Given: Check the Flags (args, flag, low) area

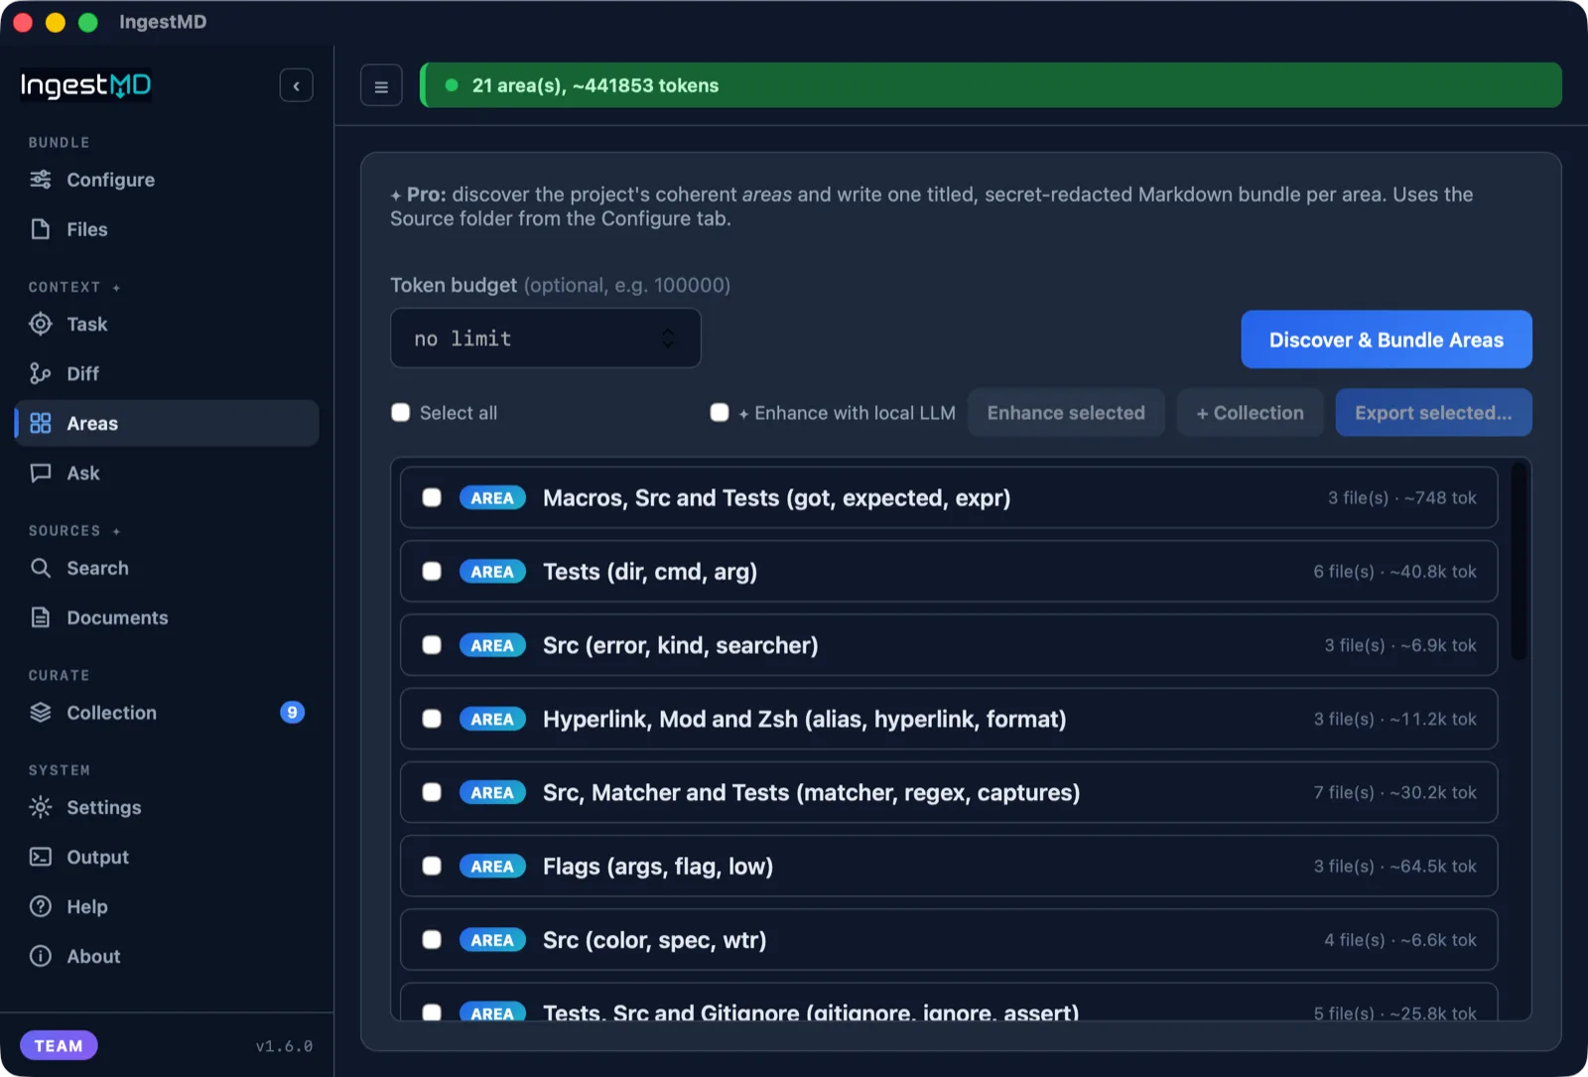Looking at the screenshot, I should pos(432,866).
